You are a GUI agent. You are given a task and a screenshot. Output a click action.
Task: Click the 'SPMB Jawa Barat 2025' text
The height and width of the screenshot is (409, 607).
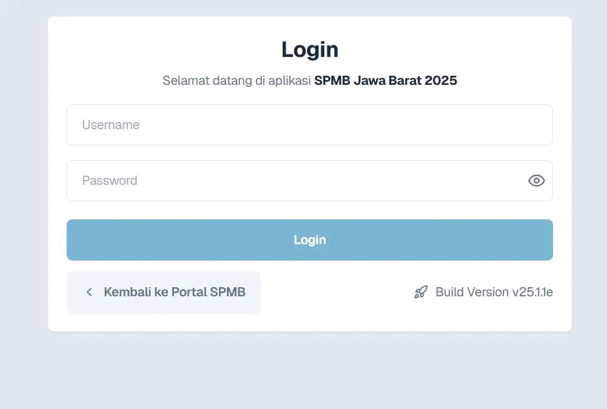click(386, 81)
